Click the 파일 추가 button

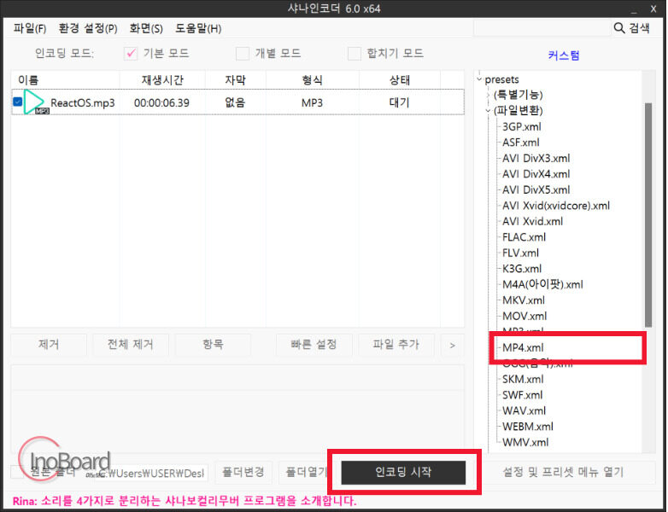(396, 345)
